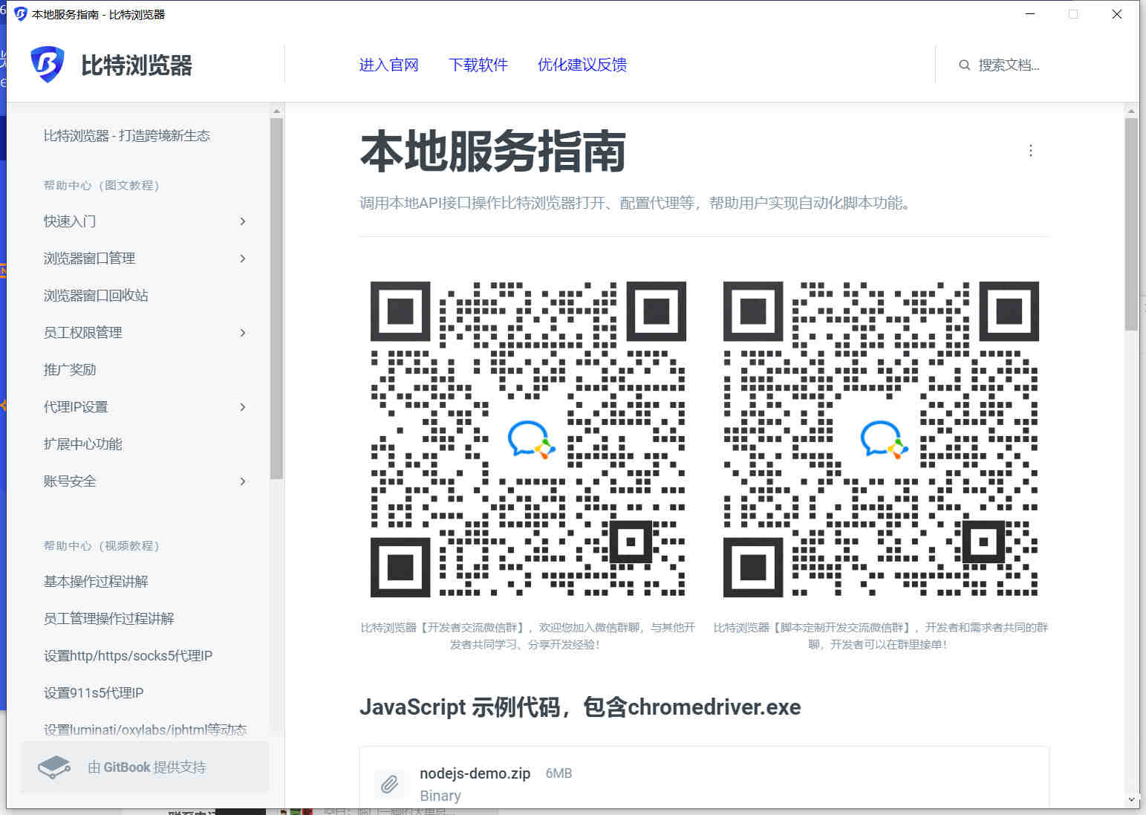Viewport: 1146px width, 815px height.
Task: Open 设置luminati/oxylabs/iphtml tutorial link
Action: coord(145,730)
